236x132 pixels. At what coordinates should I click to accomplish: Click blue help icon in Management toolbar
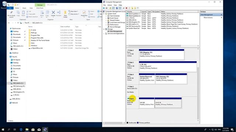click(x=117, y=8)
